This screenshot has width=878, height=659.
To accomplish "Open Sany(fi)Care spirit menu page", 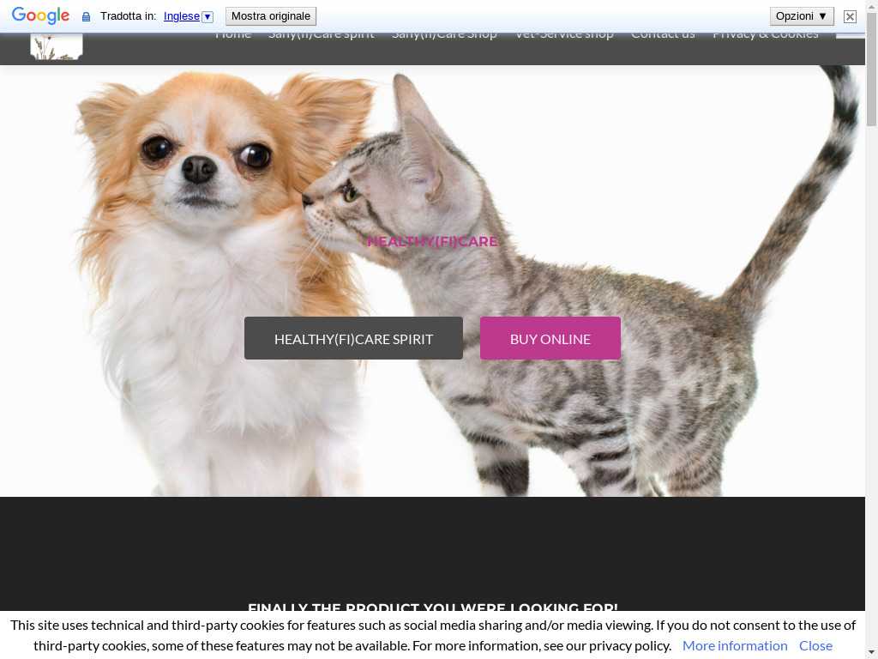I will (x=321, y=35).
